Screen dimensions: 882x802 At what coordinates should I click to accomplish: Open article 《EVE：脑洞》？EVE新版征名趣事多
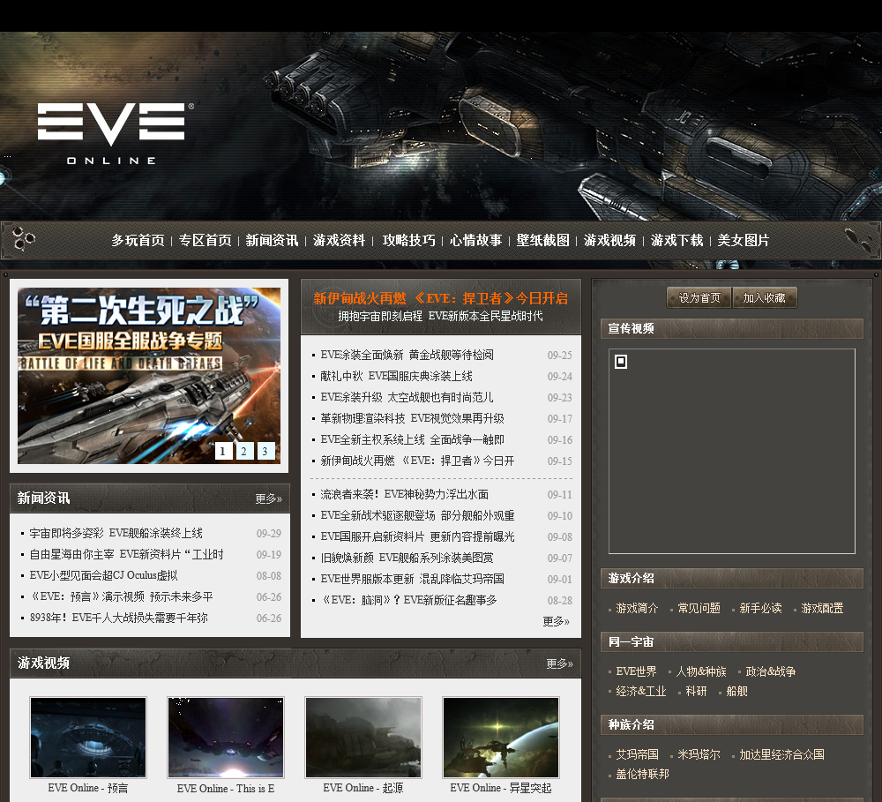(408, 600)
